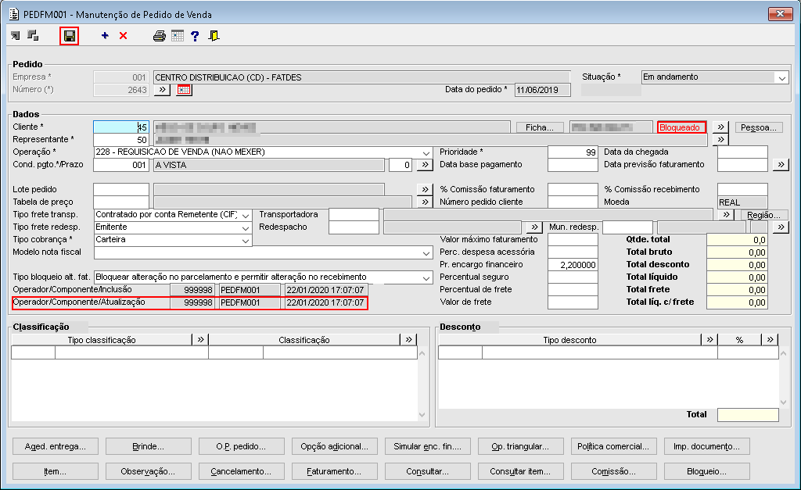Open the Tipo bloqueio alt. fat. dropdown
The image size is (801, 490).
[426, 277]
